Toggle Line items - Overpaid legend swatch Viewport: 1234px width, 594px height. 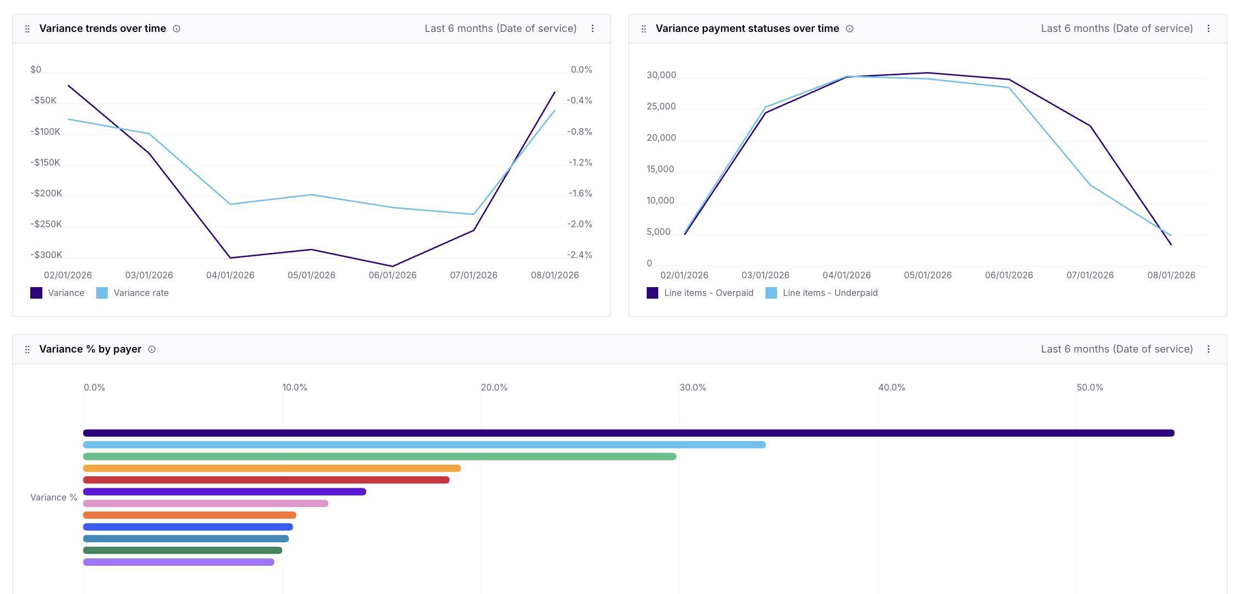(652, 293)
